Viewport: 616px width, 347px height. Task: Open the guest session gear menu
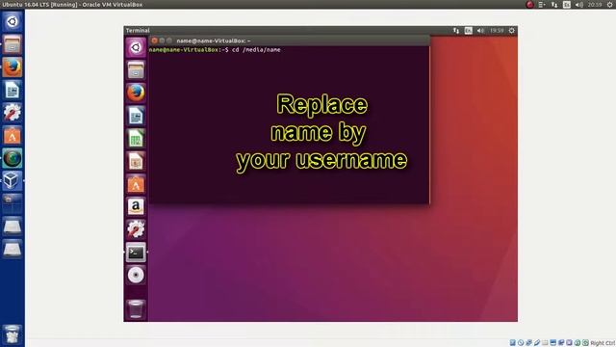[x=511, y=31]
